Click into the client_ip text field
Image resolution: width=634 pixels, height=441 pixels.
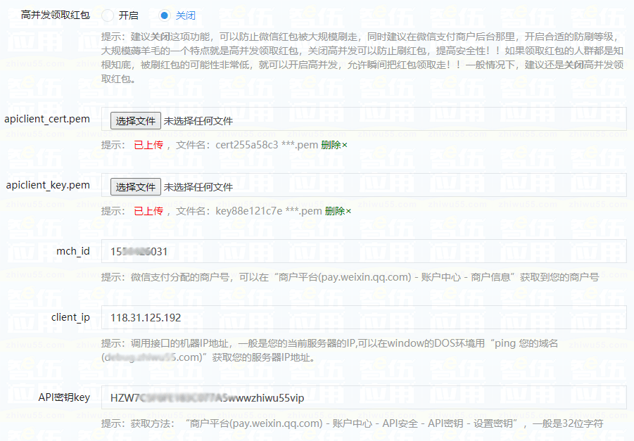[364, 317]
